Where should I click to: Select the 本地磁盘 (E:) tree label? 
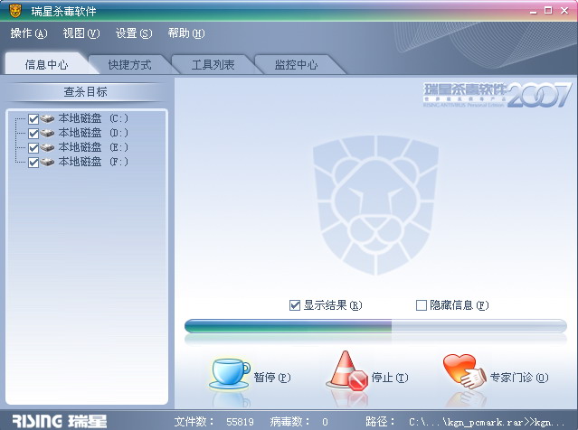coord(93,147)
